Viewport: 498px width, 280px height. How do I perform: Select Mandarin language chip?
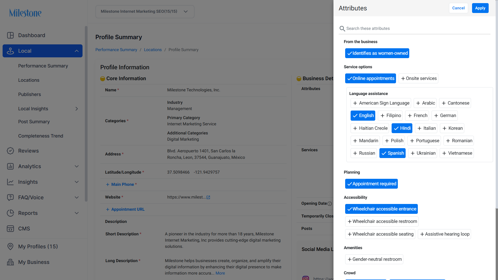coord(365,141)
